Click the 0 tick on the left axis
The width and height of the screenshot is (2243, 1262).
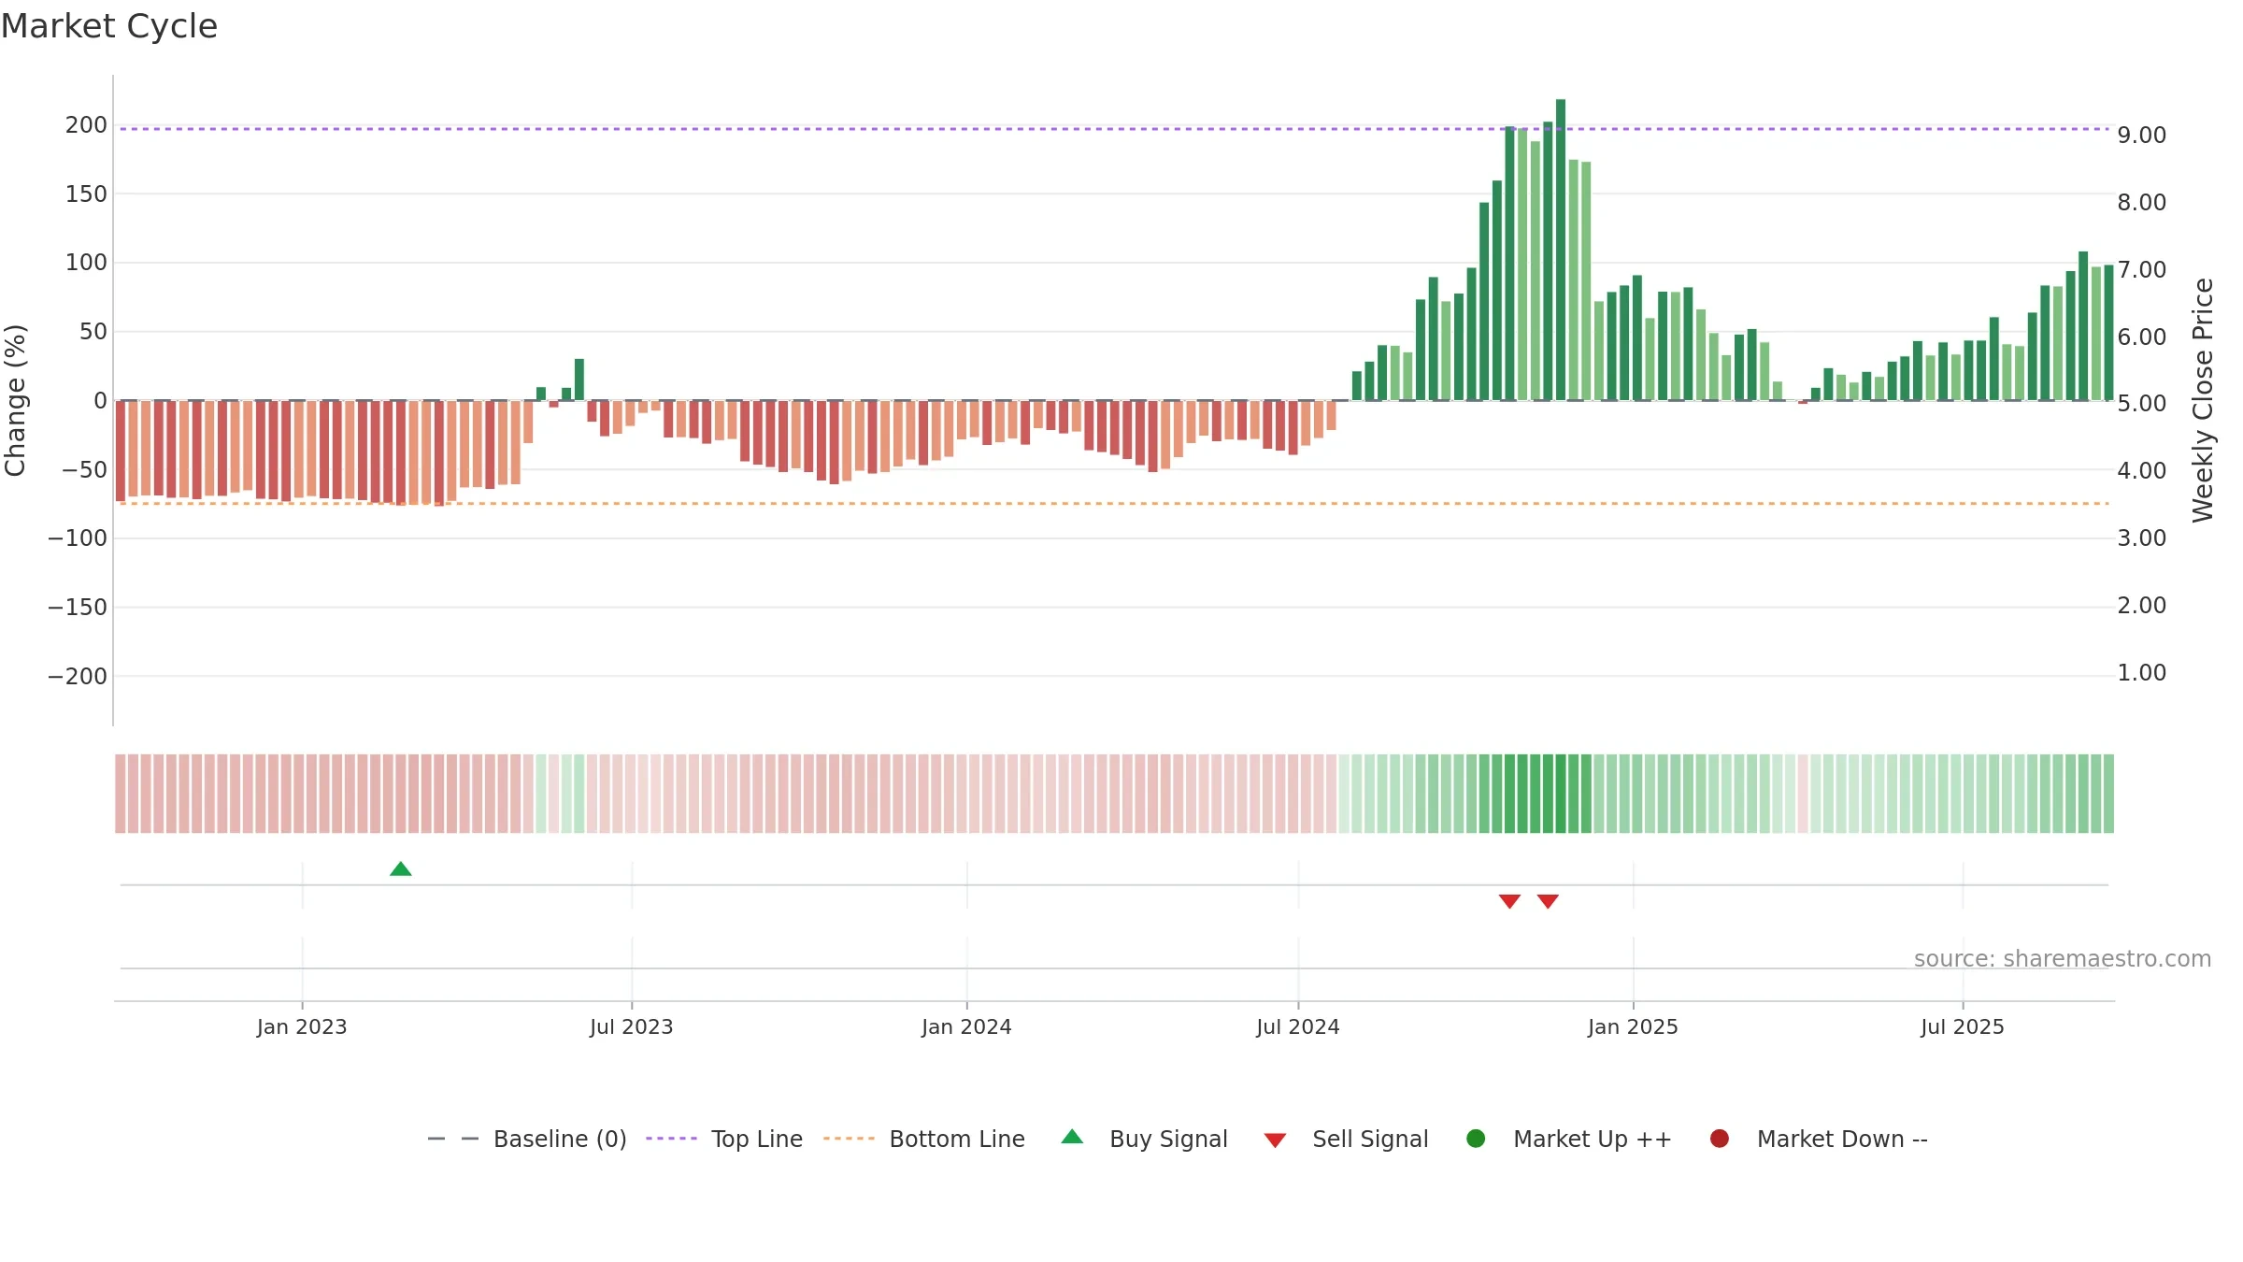point(100,401)
